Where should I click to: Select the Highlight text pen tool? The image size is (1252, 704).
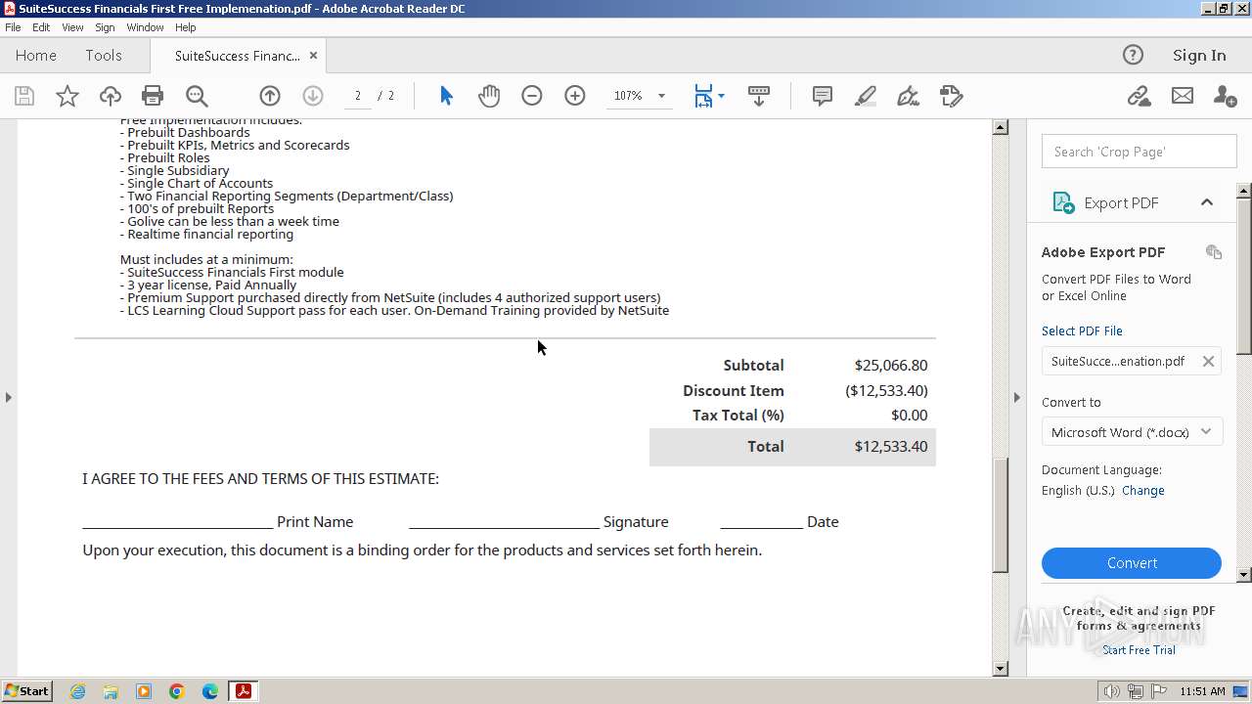866,96
